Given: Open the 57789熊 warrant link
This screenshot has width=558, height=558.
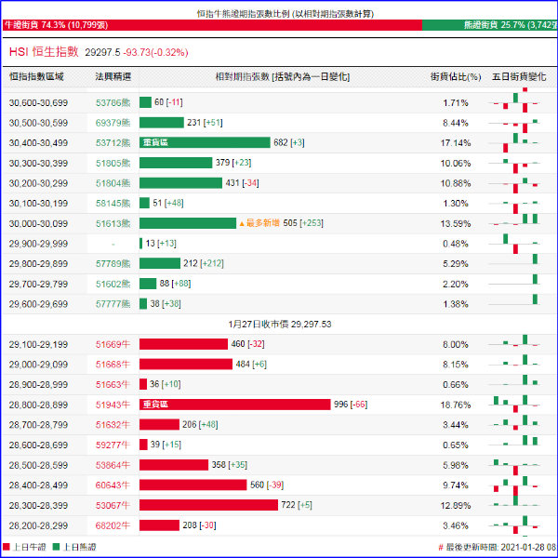Looking at the screenshot, I should click(113, 264).
